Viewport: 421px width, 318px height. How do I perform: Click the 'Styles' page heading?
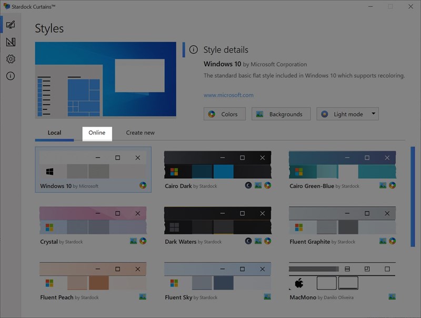tap(49, 28)
